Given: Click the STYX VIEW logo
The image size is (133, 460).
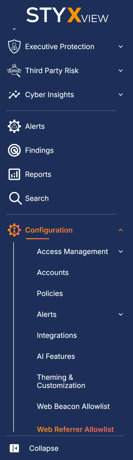Looking at the screenshot, I should click(68, 15).
